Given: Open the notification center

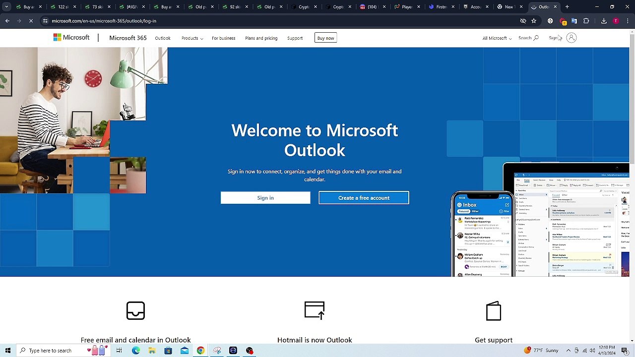Looking at the screenshot, I should coord(625,351).
